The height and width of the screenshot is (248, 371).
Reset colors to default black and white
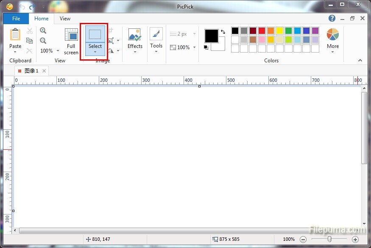[206, 47]
